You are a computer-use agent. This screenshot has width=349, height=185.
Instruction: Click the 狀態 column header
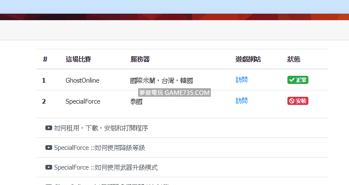[294, 59]
